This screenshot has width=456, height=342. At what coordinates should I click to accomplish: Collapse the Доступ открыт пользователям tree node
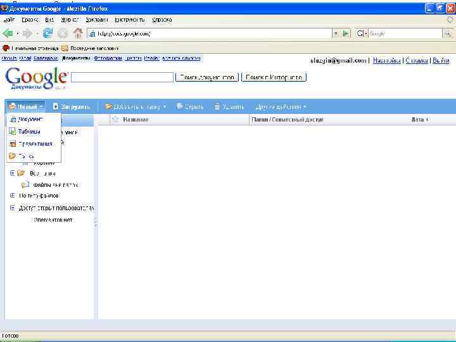[x=12, y=208]
